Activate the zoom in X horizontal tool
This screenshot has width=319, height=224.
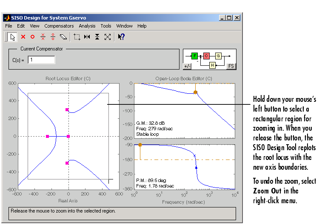(x=87, y=37)
